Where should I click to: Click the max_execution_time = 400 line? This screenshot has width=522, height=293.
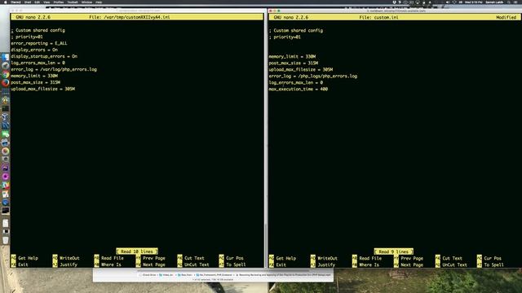299,89
